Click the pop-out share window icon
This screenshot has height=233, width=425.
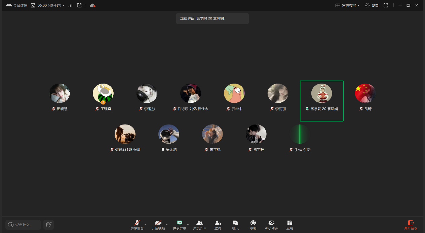(79, 5)
